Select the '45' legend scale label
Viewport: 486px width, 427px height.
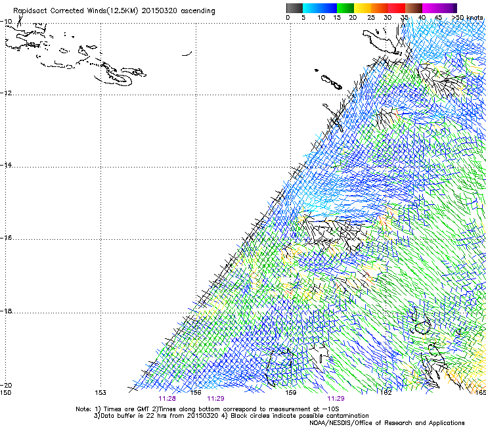[438, 18]
